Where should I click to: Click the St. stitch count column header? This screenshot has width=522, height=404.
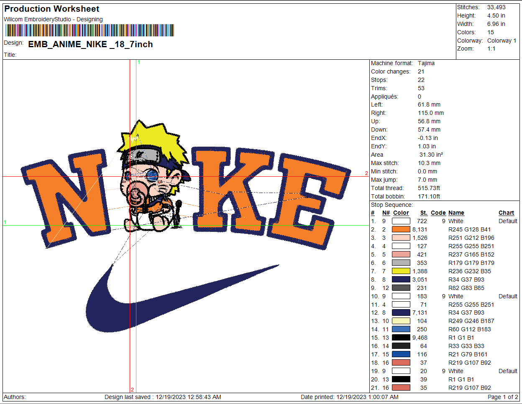click(424, 213)
